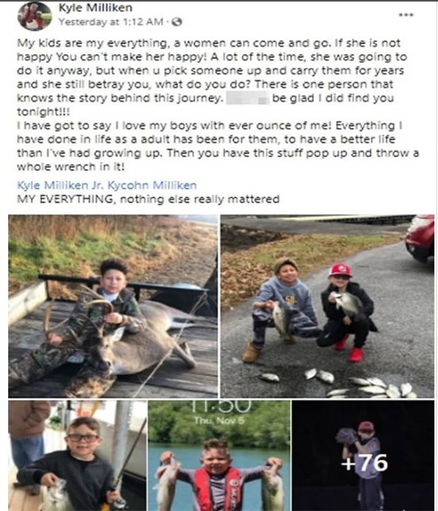The image size is (438, 511).
Task: Open photo of boy with glasses fishing
Action: [77, 456]
